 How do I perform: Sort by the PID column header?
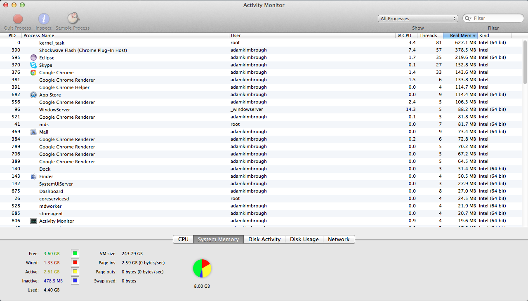(11, 35)
